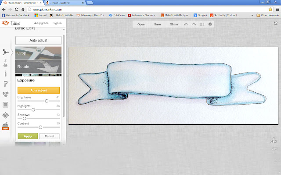The height and width of the screenshot is (175, 281).
Task: Click the Highlights slider handle
Action: tap(33, 110)
